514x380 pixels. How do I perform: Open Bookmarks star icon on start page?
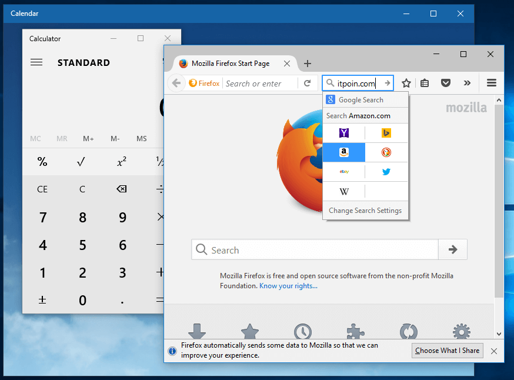coord(250,331)
